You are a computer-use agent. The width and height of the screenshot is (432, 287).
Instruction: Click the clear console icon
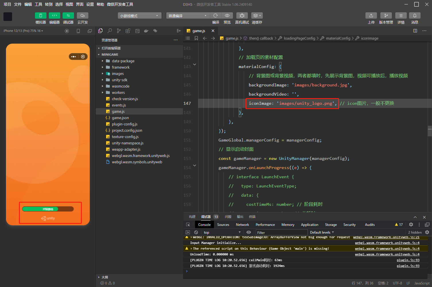point(196,232)
